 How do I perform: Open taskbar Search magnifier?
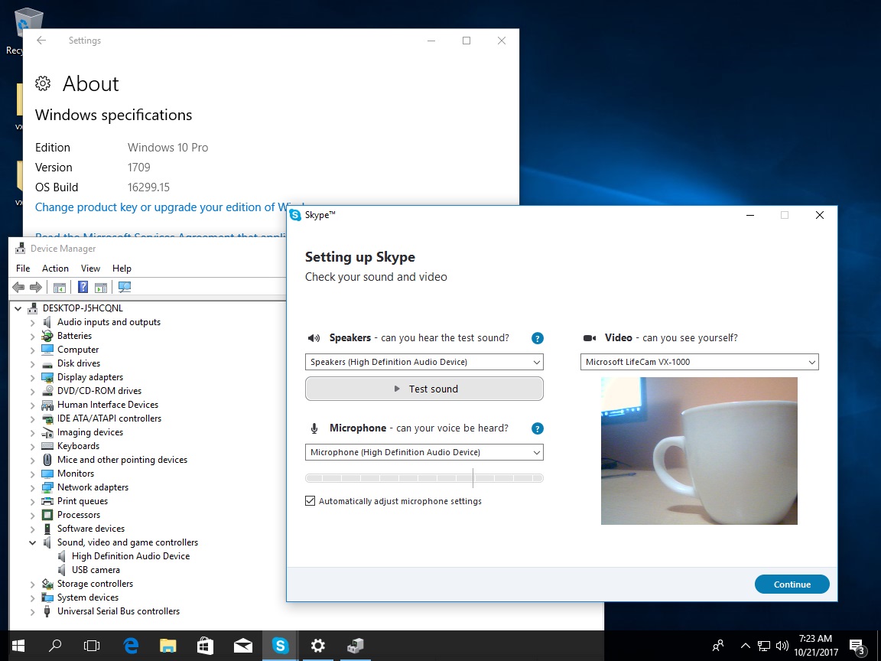click(x=55, y=646)
